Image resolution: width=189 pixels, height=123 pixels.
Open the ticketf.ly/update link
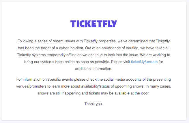pos(144,62)
